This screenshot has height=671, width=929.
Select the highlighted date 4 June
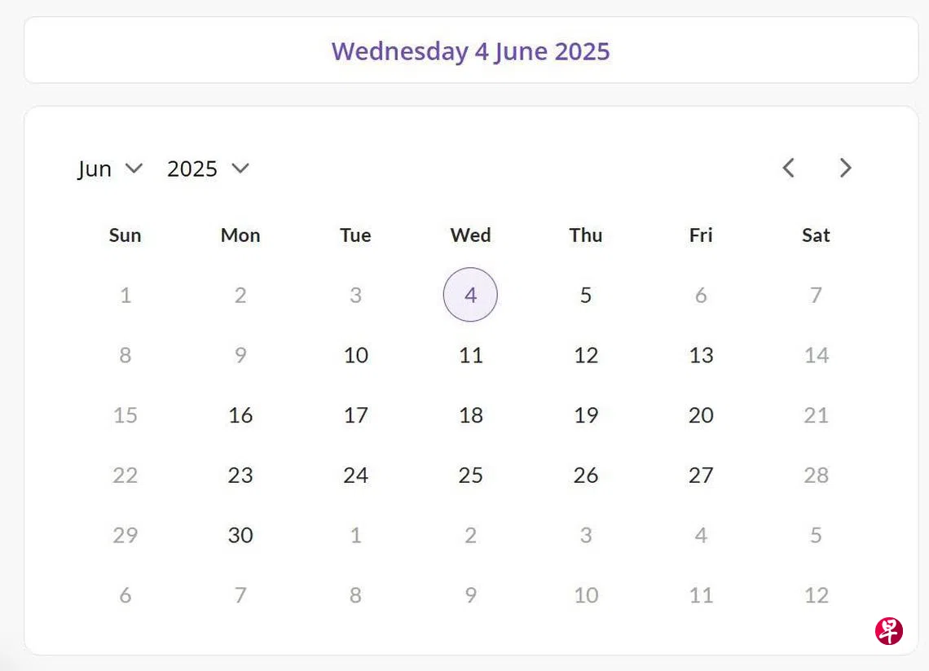pos(470,295)
